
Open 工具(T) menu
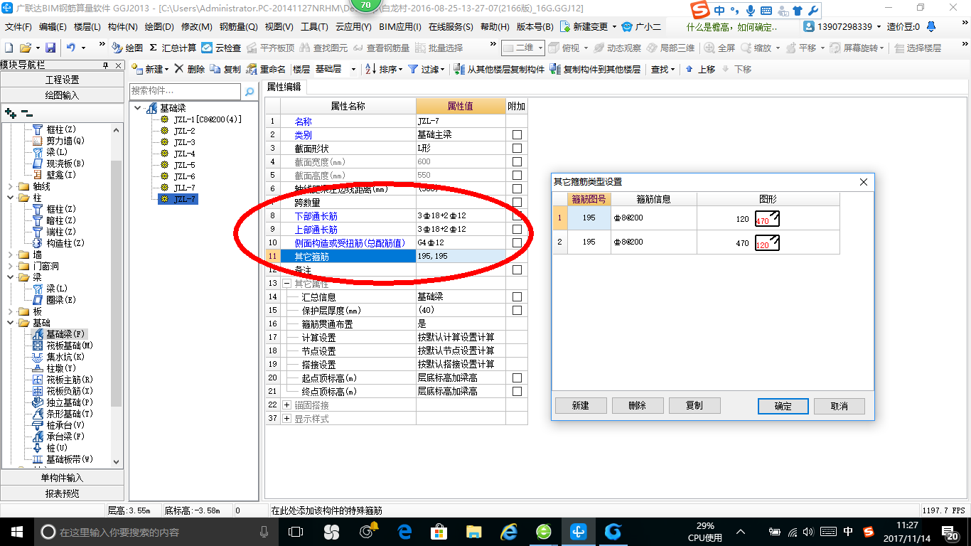point(314,26)
